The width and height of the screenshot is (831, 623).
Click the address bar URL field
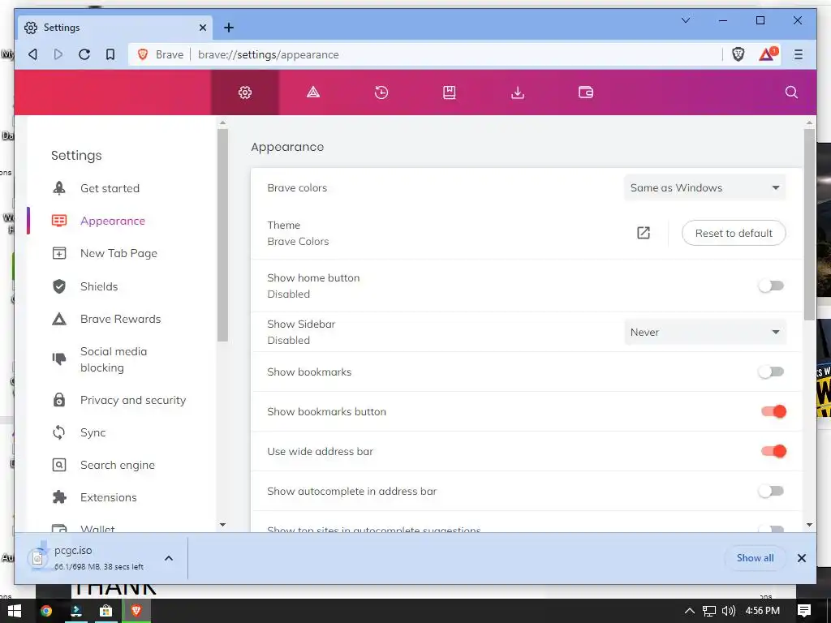(456, 54)
